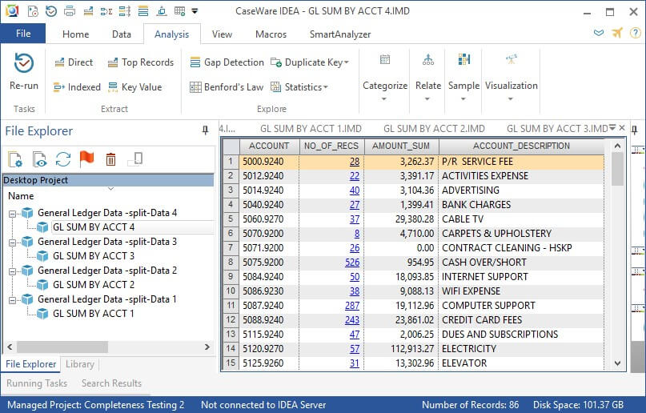The image size is (646, 413).
Task: Click the ACCOUNT_DESCRIPTION column header
Action: pos(521,146)
